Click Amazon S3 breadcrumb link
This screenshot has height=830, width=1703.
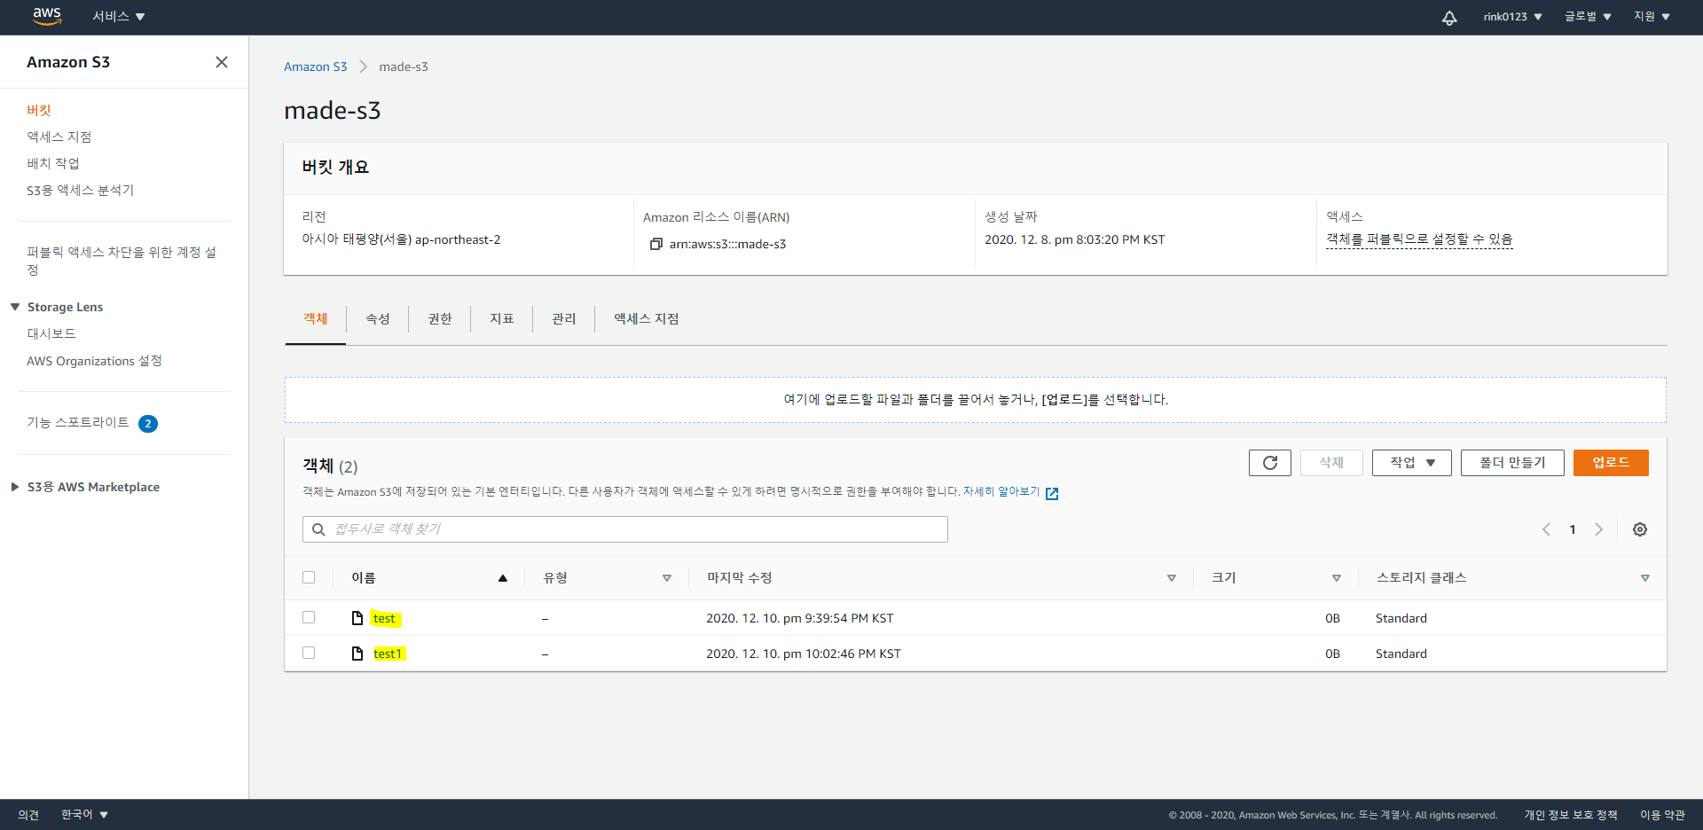click(x=316, y=67)
